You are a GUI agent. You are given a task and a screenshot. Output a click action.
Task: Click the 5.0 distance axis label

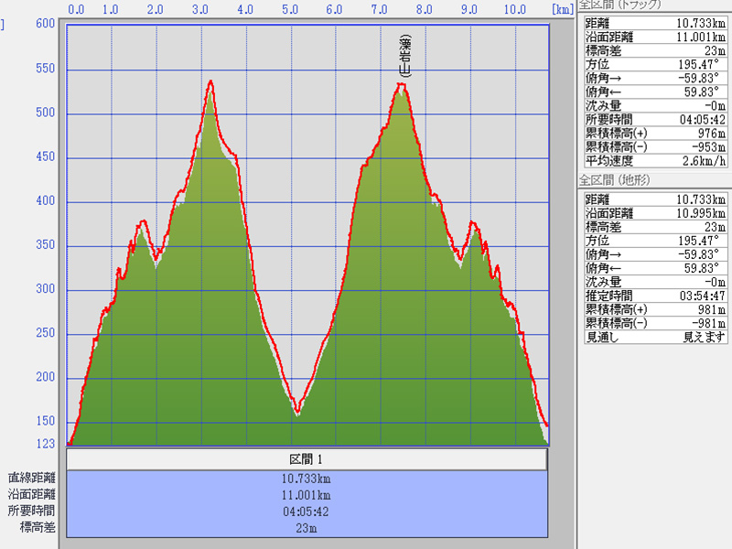coord(290,9)
